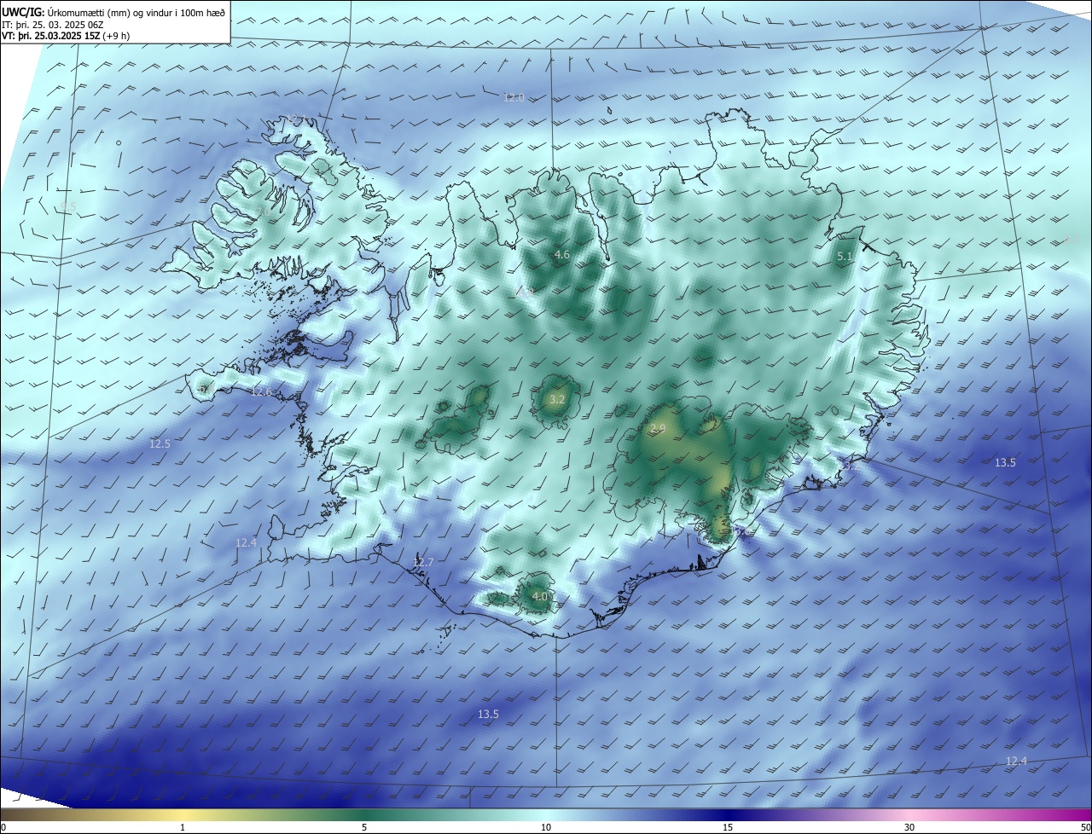The width and height of the screenshot is (1092, 834).
Task: Click the 5.1 value label on the map
Action: click(x=845, y=256)
